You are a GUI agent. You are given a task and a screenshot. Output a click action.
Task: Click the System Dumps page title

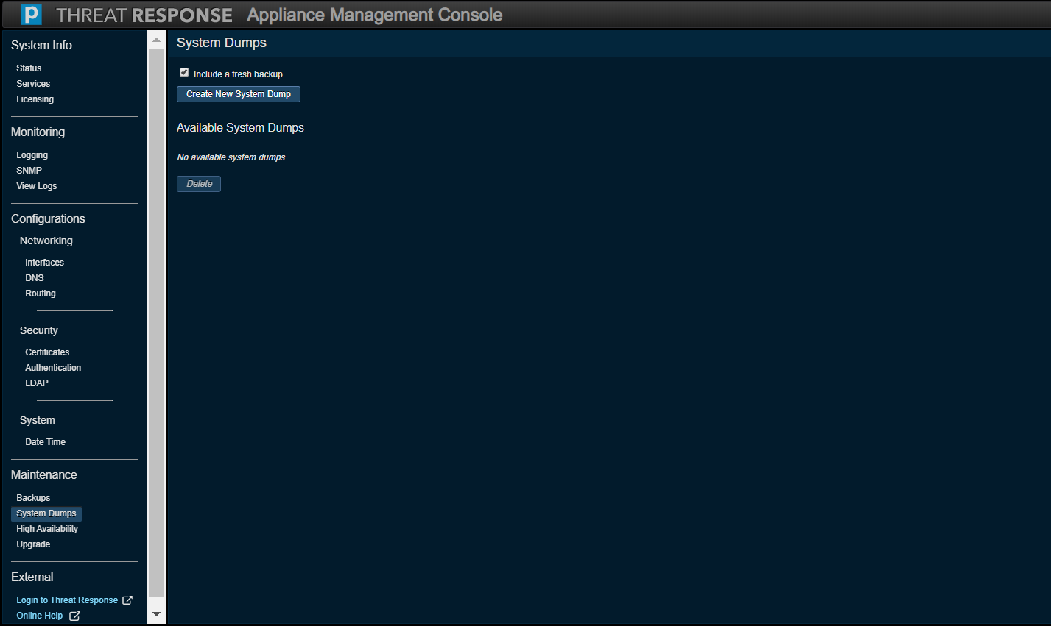point(222,43)
